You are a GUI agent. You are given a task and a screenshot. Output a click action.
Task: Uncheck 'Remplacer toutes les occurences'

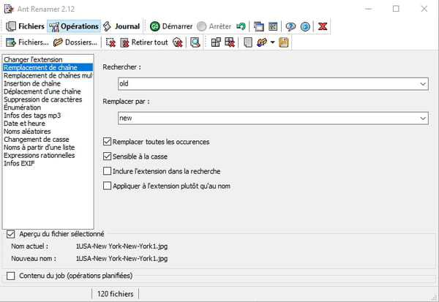[x=108, y=142]
